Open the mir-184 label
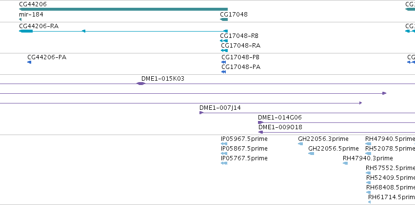This screenshot has height=205, width=415. (x=31, y=14)
